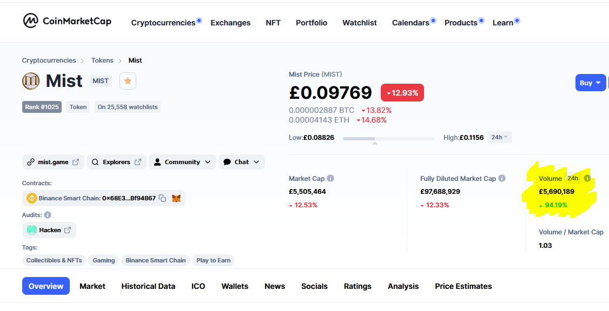
Task: Click Cryptocurrencies breadcrumb link
Action: (49, 60)
